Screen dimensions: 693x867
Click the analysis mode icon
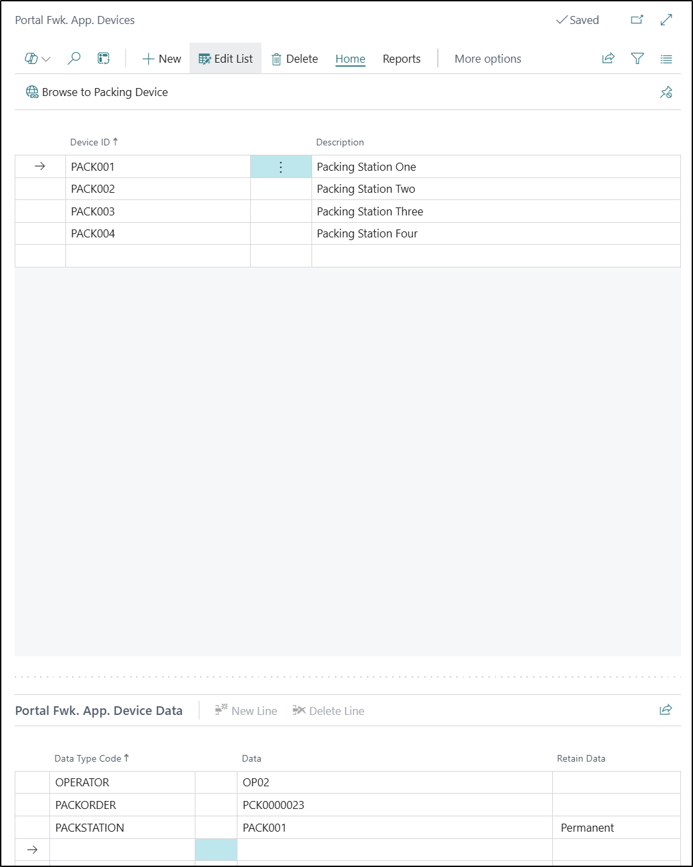pyautogui.click(x=103, y=59)
